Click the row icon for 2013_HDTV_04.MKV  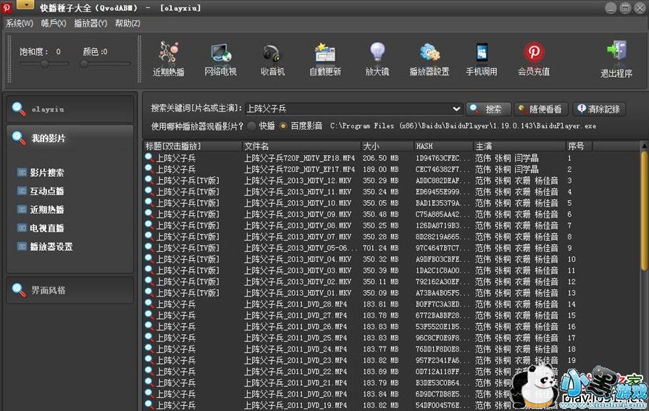(149, 259)
